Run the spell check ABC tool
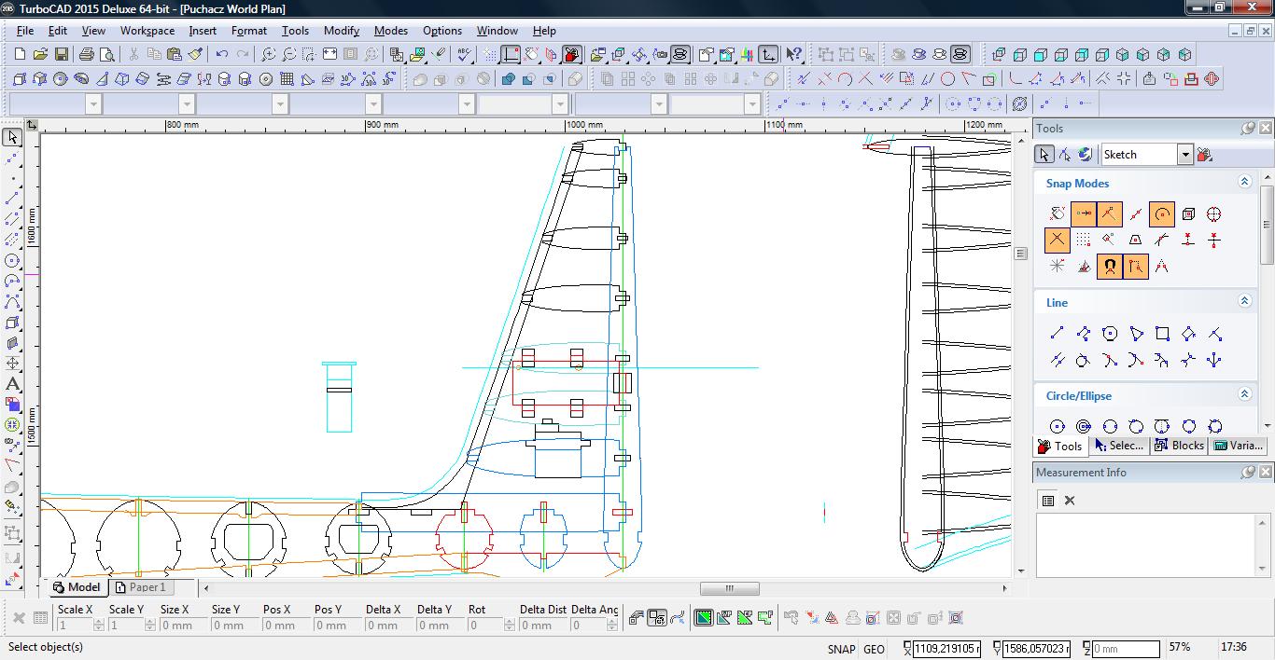Viewport: 1275px width, 660px height. pos(464,55)
